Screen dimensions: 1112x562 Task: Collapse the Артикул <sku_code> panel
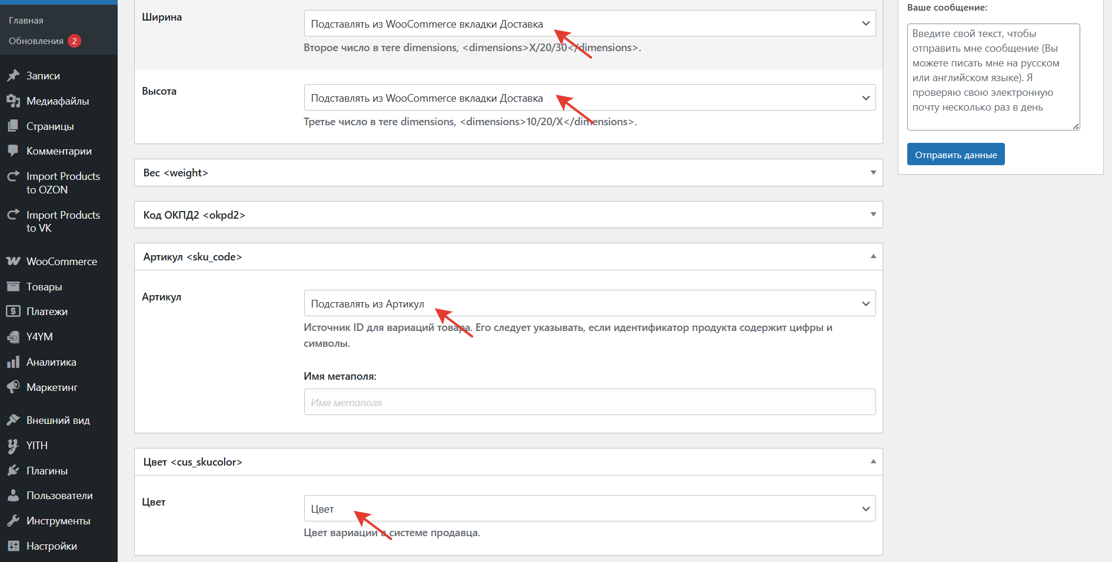873,256
